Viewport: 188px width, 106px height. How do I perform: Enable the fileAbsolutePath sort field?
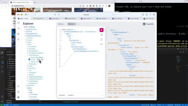(28, 53)
